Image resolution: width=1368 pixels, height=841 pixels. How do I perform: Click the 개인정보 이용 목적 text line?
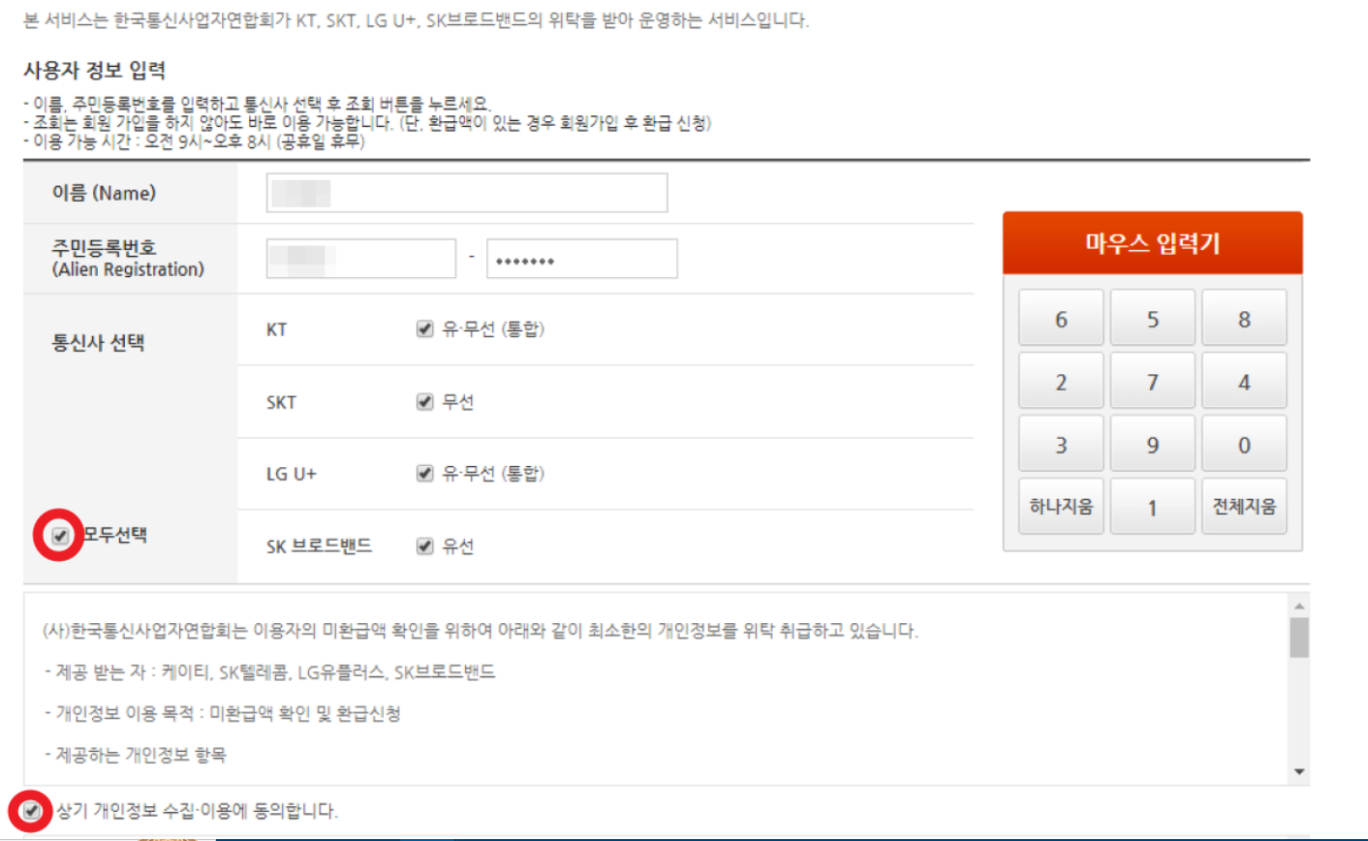pyautogui.click(x=223, y=713)
